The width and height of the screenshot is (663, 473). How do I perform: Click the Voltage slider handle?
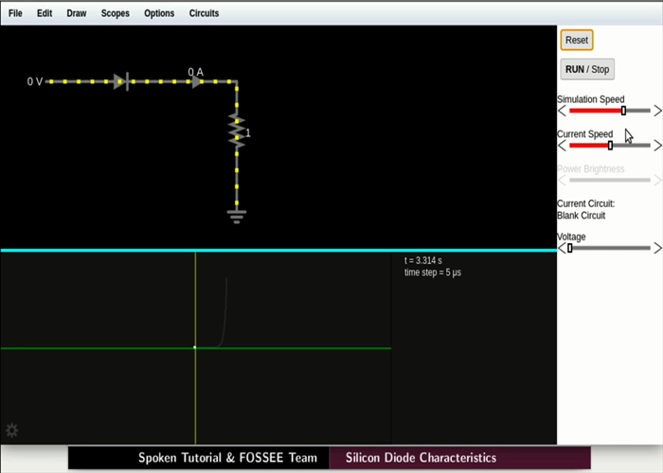(569, 248)
